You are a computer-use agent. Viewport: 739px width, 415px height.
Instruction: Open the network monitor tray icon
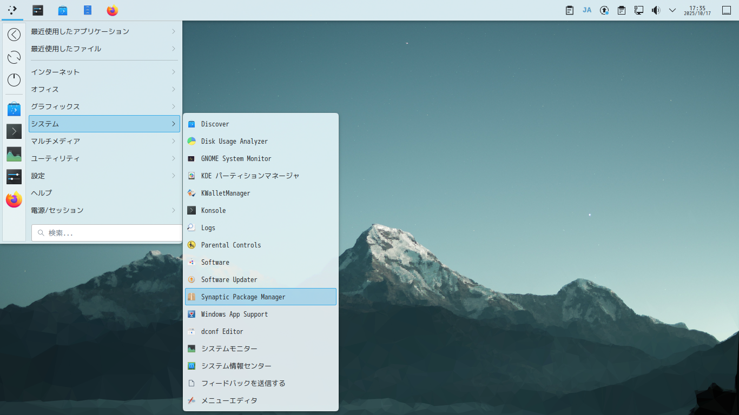point(639,10)
